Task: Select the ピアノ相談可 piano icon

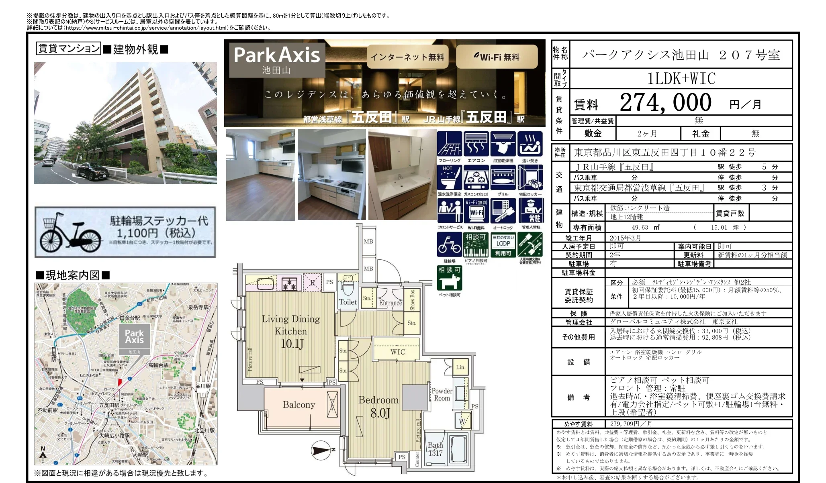Action: [476, 245]
